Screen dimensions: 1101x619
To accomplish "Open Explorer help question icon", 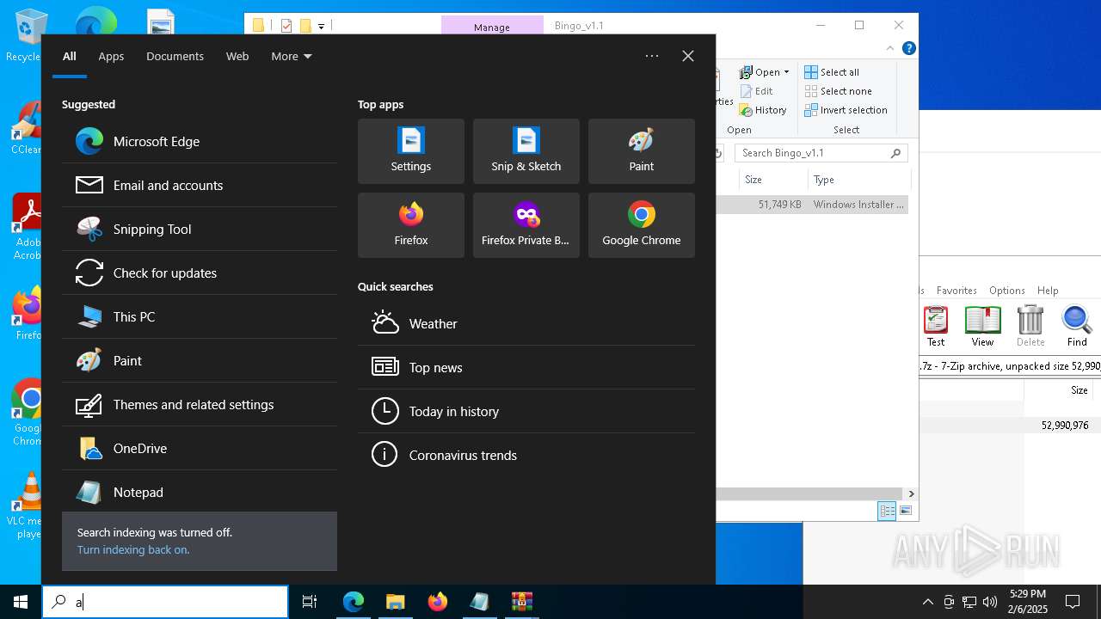I will coord(908,48).
